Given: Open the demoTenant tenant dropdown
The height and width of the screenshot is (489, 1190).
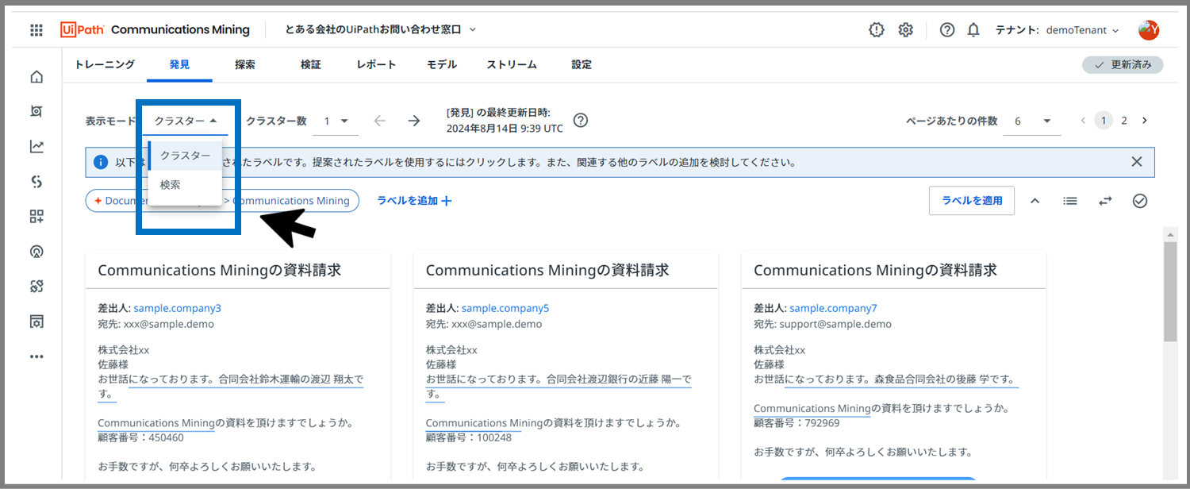Looking at the screenshot, I should 1082,30.
